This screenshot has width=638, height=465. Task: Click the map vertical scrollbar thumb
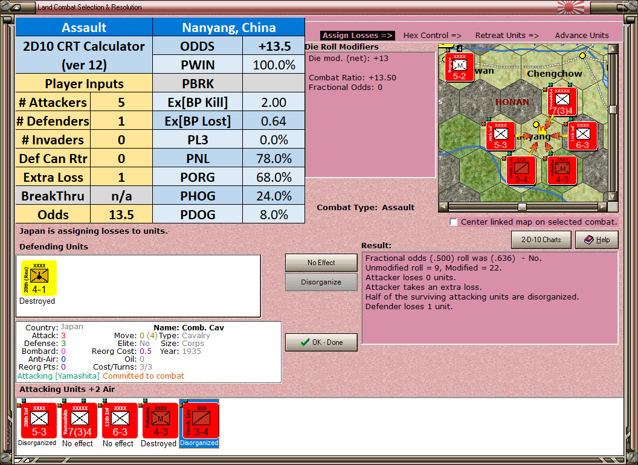613,109
